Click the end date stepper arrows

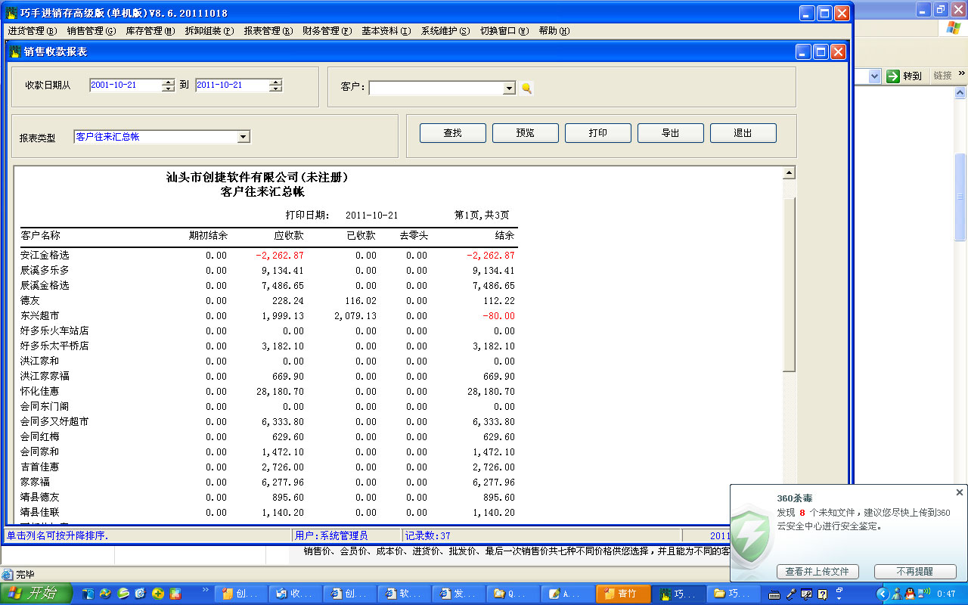pos(276,85)
